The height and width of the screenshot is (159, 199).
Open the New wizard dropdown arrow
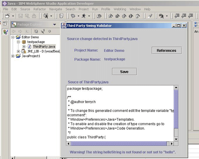pos(13,16)
